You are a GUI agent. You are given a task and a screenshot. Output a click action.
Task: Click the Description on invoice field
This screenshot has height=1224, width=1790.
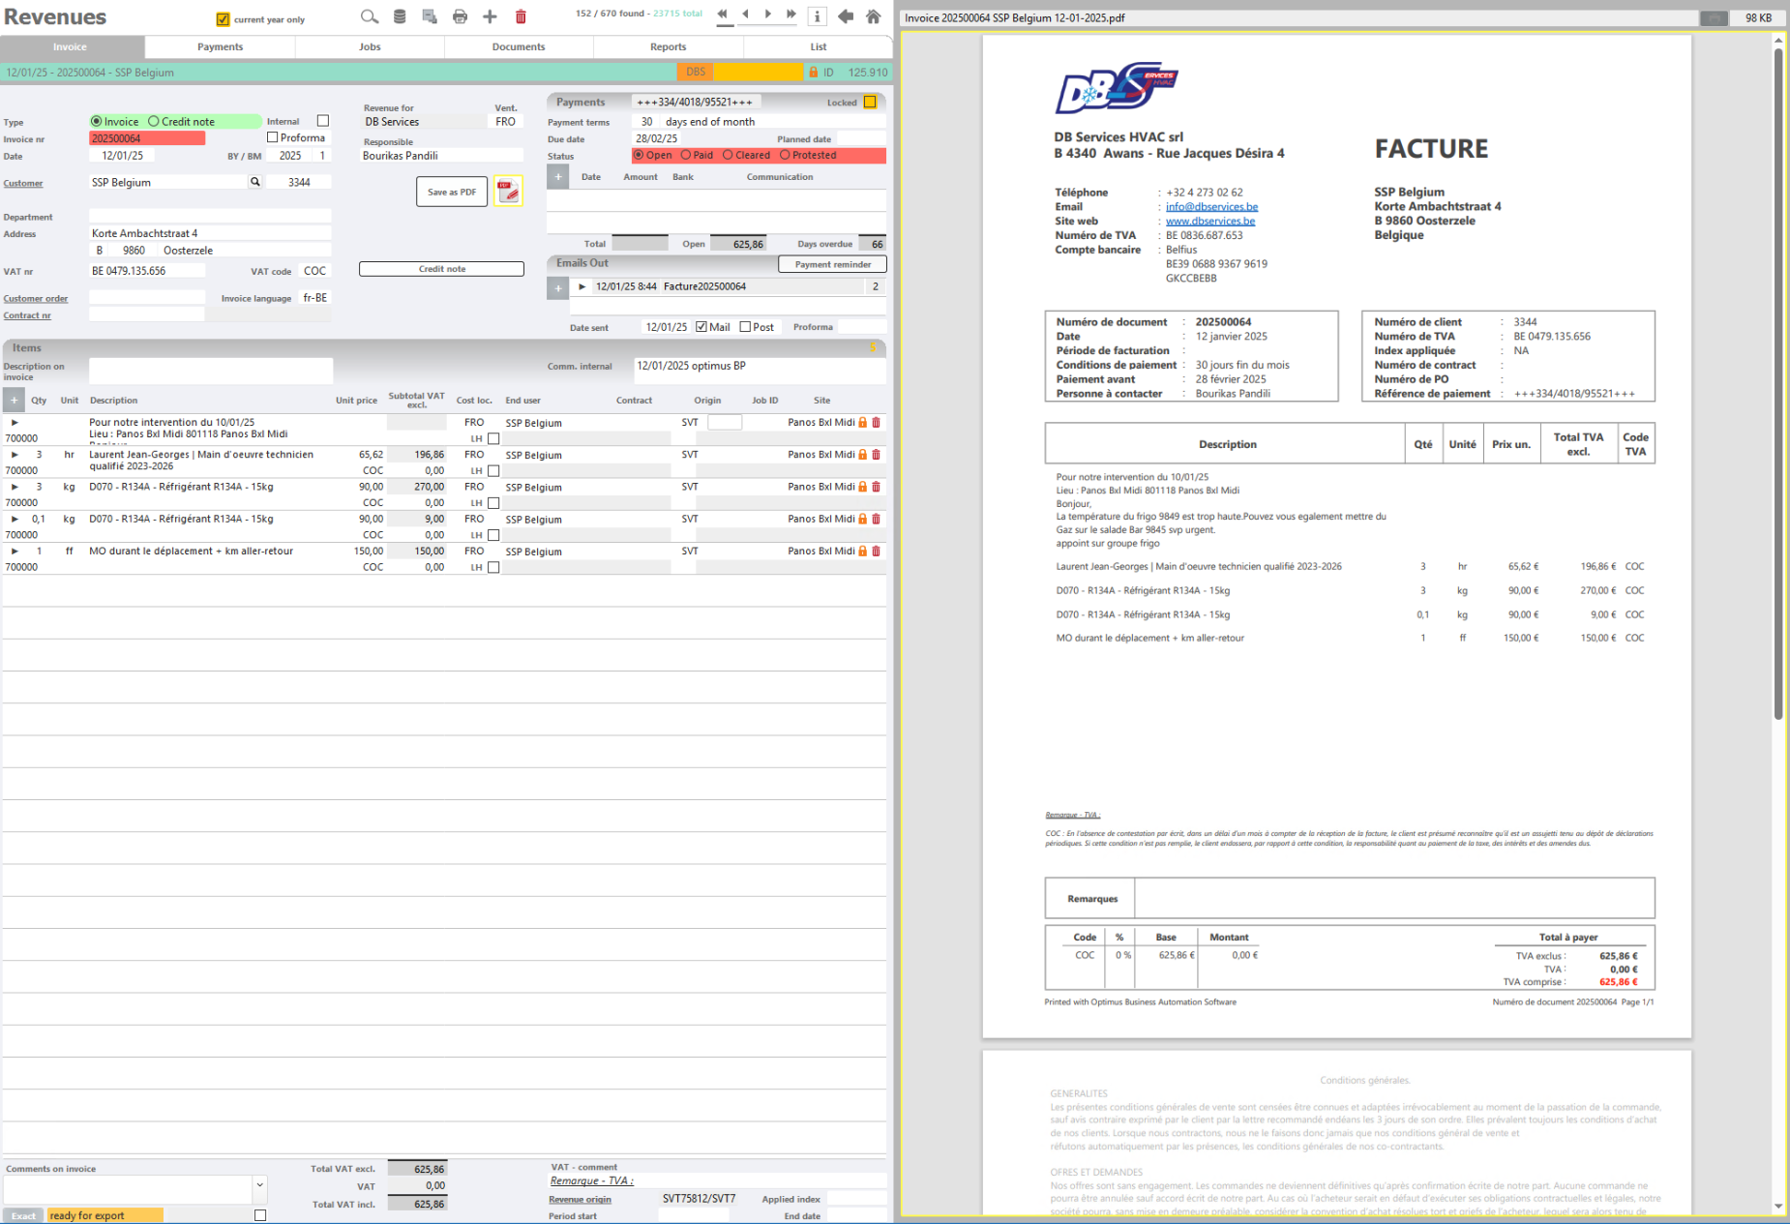[211, 372]
